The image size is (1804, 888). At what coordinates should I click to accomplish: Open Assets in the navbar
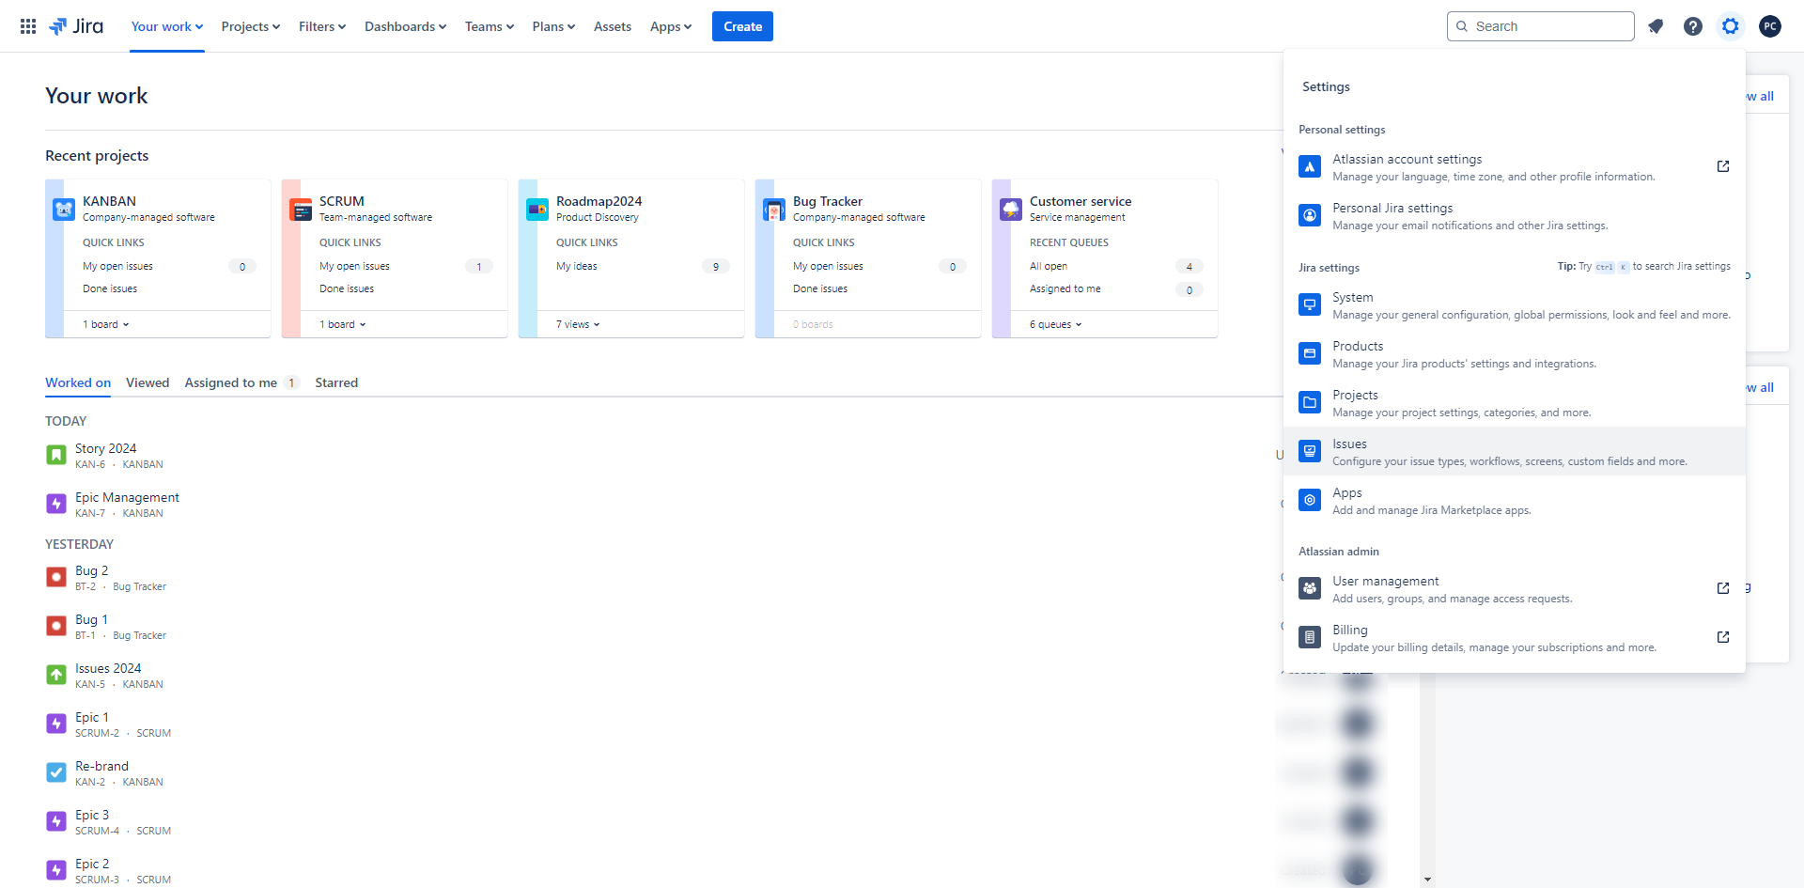613,26
